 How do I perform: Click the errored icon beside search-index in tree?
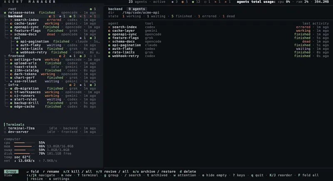[x=11, y=20]
